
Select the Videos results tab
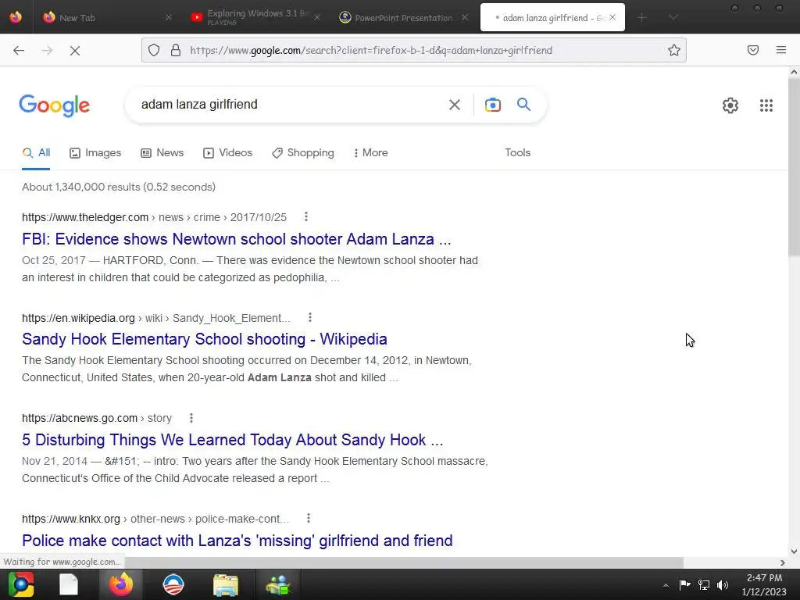(227, 152)
